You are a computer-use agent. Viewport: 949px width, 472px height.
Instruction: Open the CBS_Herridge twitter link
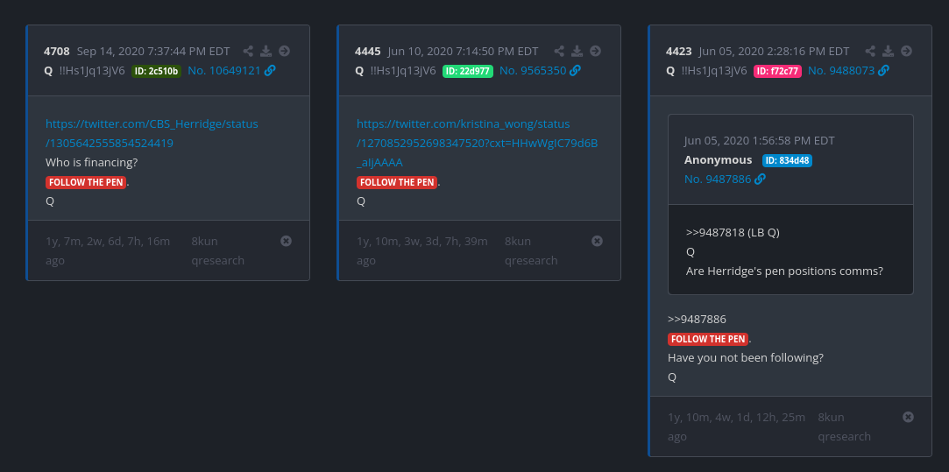point(152,134)
